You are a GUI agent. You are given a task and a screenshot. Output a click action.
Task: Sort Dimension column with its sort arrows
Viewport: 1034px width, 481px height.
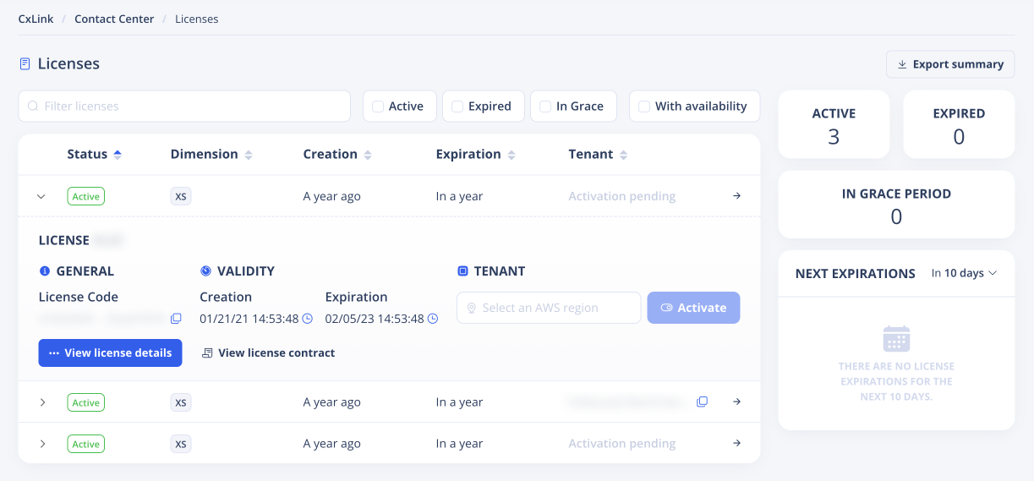point(249,155)
